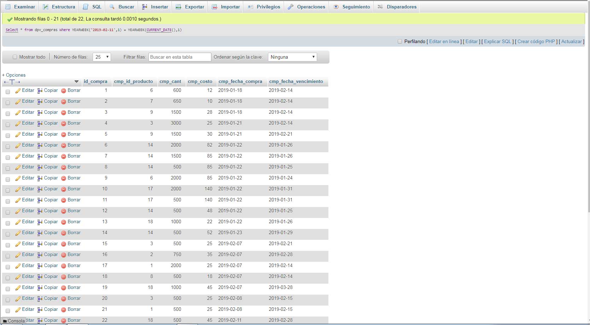Enable the Perfilando checkbox

pos(400,41)
